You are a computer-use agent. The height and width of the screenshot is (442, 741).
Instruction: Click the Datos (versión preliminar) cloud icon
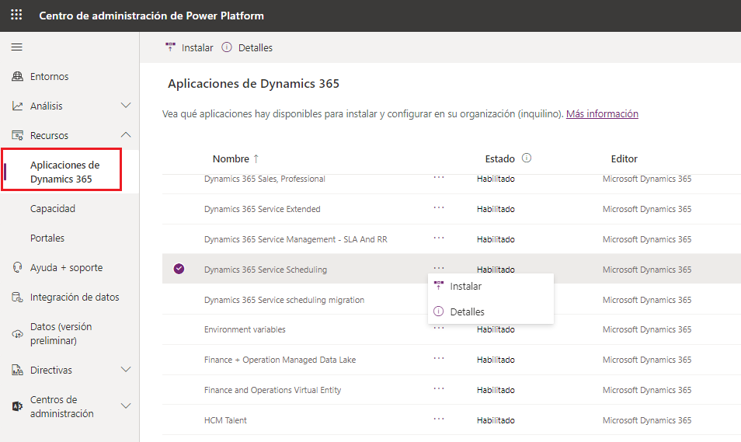pos(18,334)
